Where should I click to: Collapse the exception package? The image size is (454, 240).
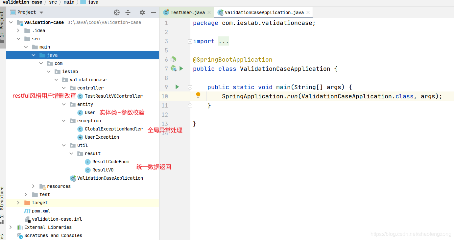pyautogui.click(x=64, y=121)
